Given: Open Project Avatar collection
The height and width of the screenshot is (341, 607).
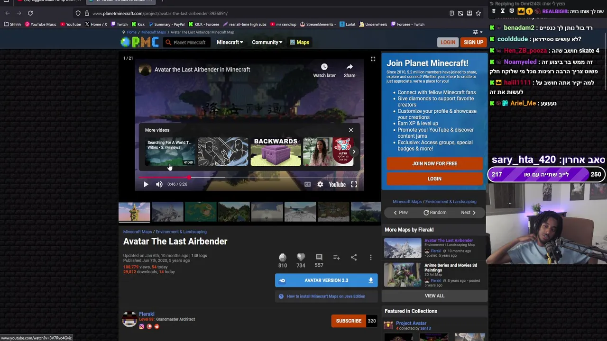Looking at the screenshot, I should point(411,323).
